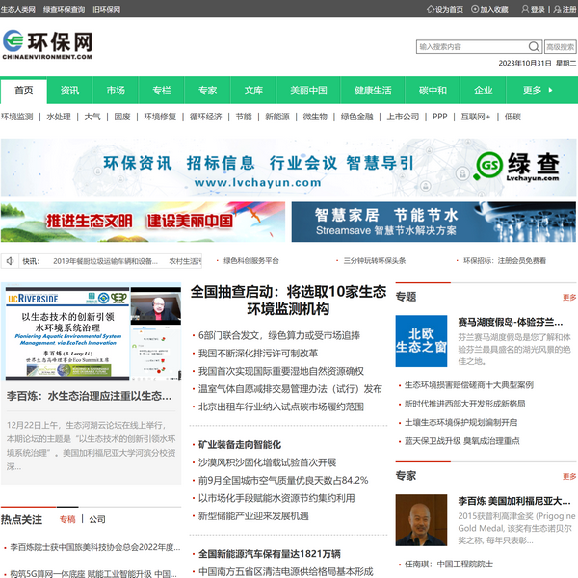The width and height of the screenshot is (578, 578).
Task: Open headline 全国抽查启动 article
Action: click(x=288, y=300)
